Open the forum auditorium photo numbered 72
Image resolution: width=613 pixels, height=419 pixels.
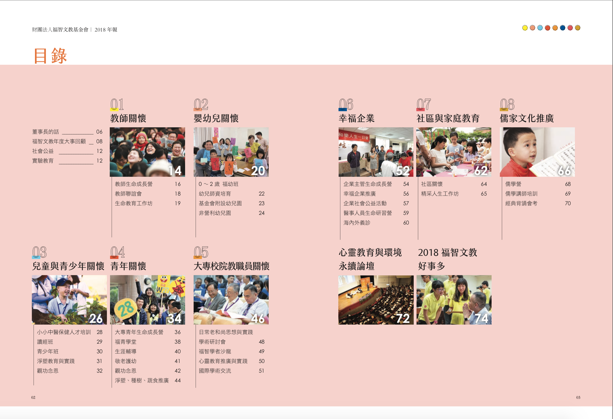(x=376, y=300)
